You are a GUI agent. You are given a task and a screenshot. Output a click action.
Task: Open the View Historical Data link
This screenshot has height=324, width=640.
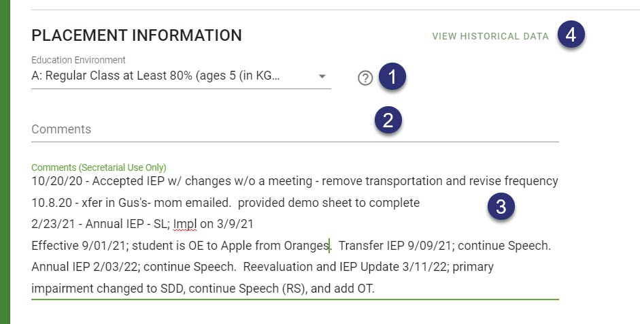tap(490, 36)
